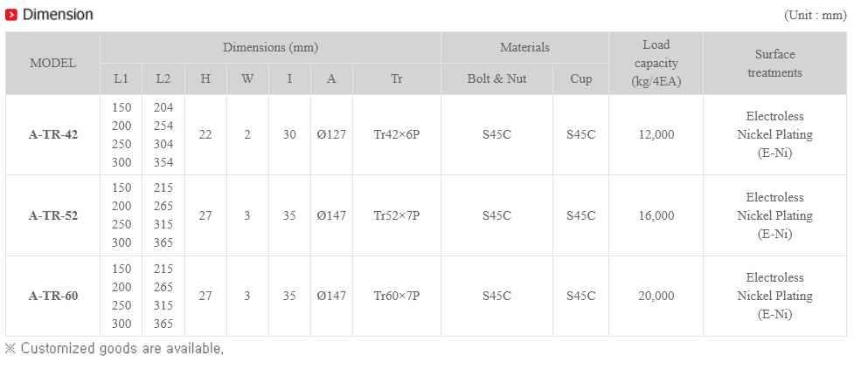
Task: Click the Materials column header
Action: tap(524, 48)
